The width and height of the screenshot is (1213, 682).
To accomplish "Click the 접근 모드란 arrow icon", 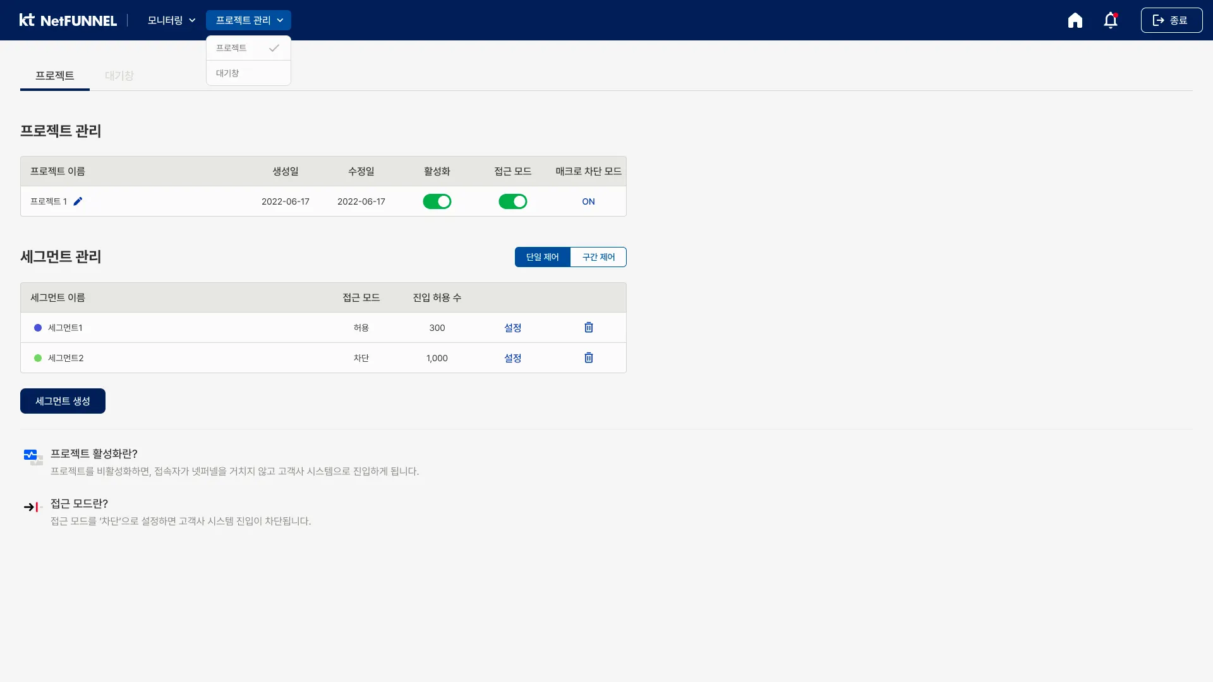I will [x=33, y=506].
